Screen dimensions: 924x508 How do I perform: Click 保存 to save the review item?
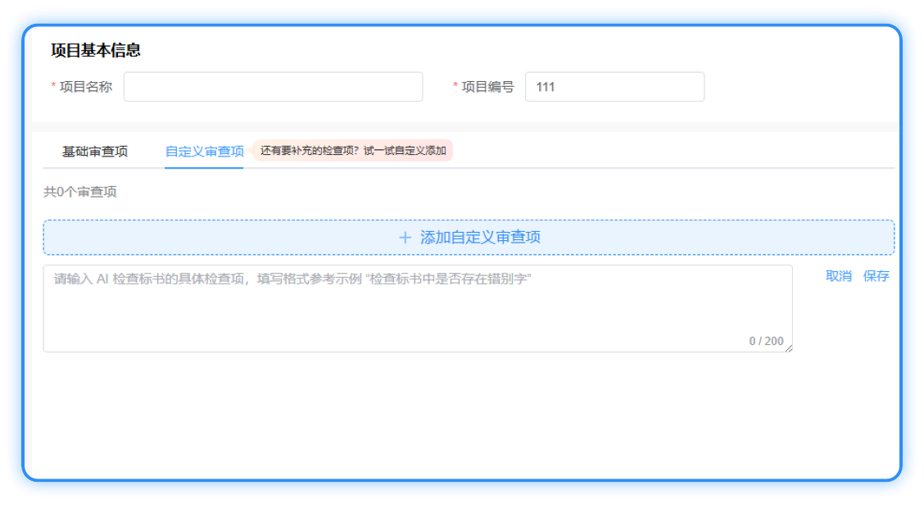click(x=876, y=276)
